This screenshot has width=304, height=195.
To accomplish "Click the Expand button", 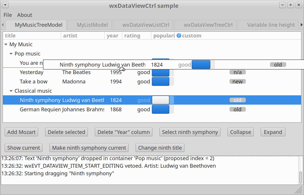I will [273, 132].
